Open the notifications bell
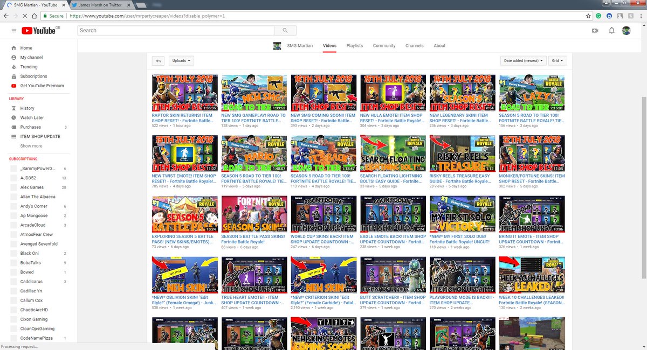Screen dimensions: 647x350 [611, 31]
